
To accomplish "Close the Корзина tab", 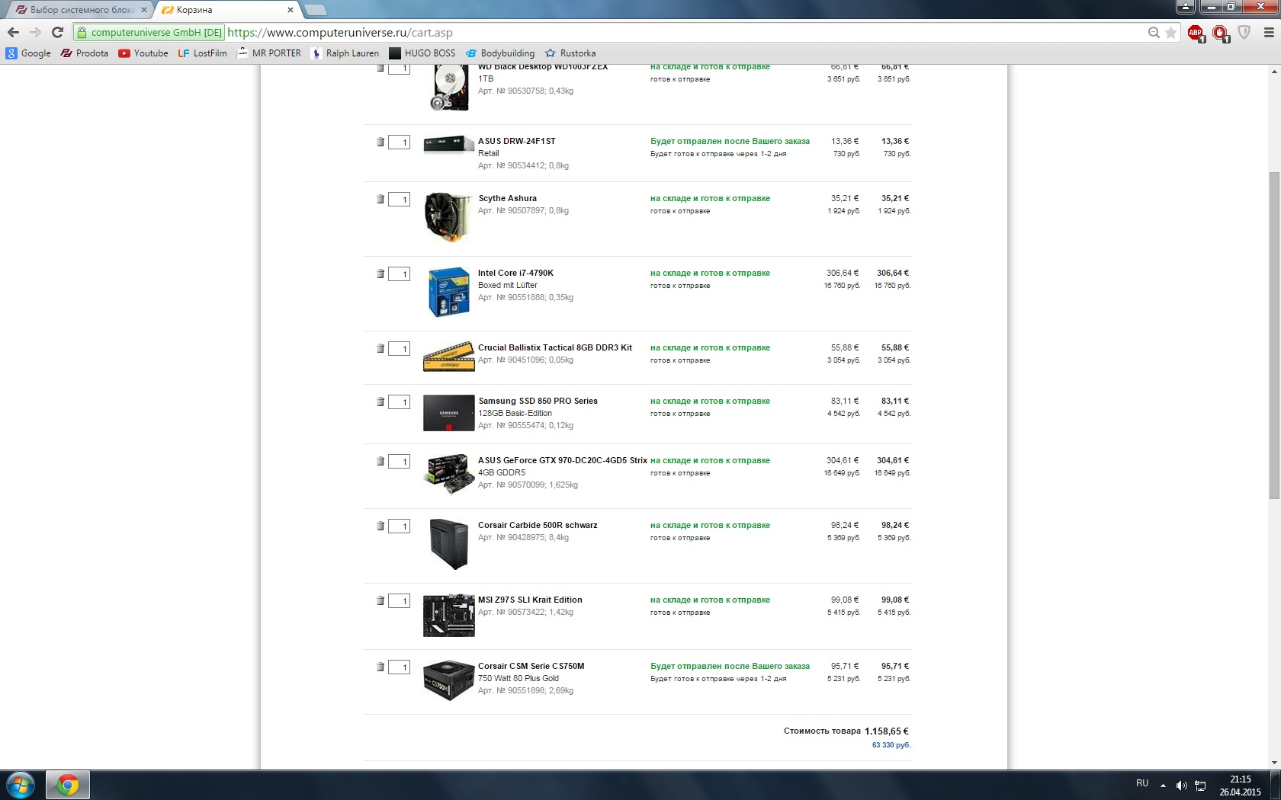I will click(291, 10).
